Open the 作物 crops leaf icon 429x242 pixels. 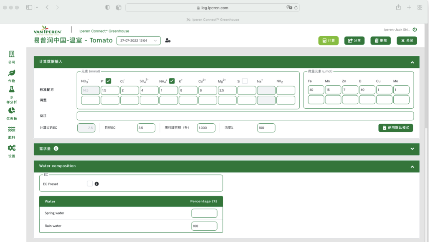tap(12, 73)
